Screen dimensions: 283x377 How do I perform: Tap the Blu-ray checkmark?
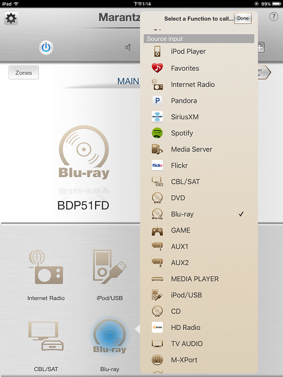(241, 214)
